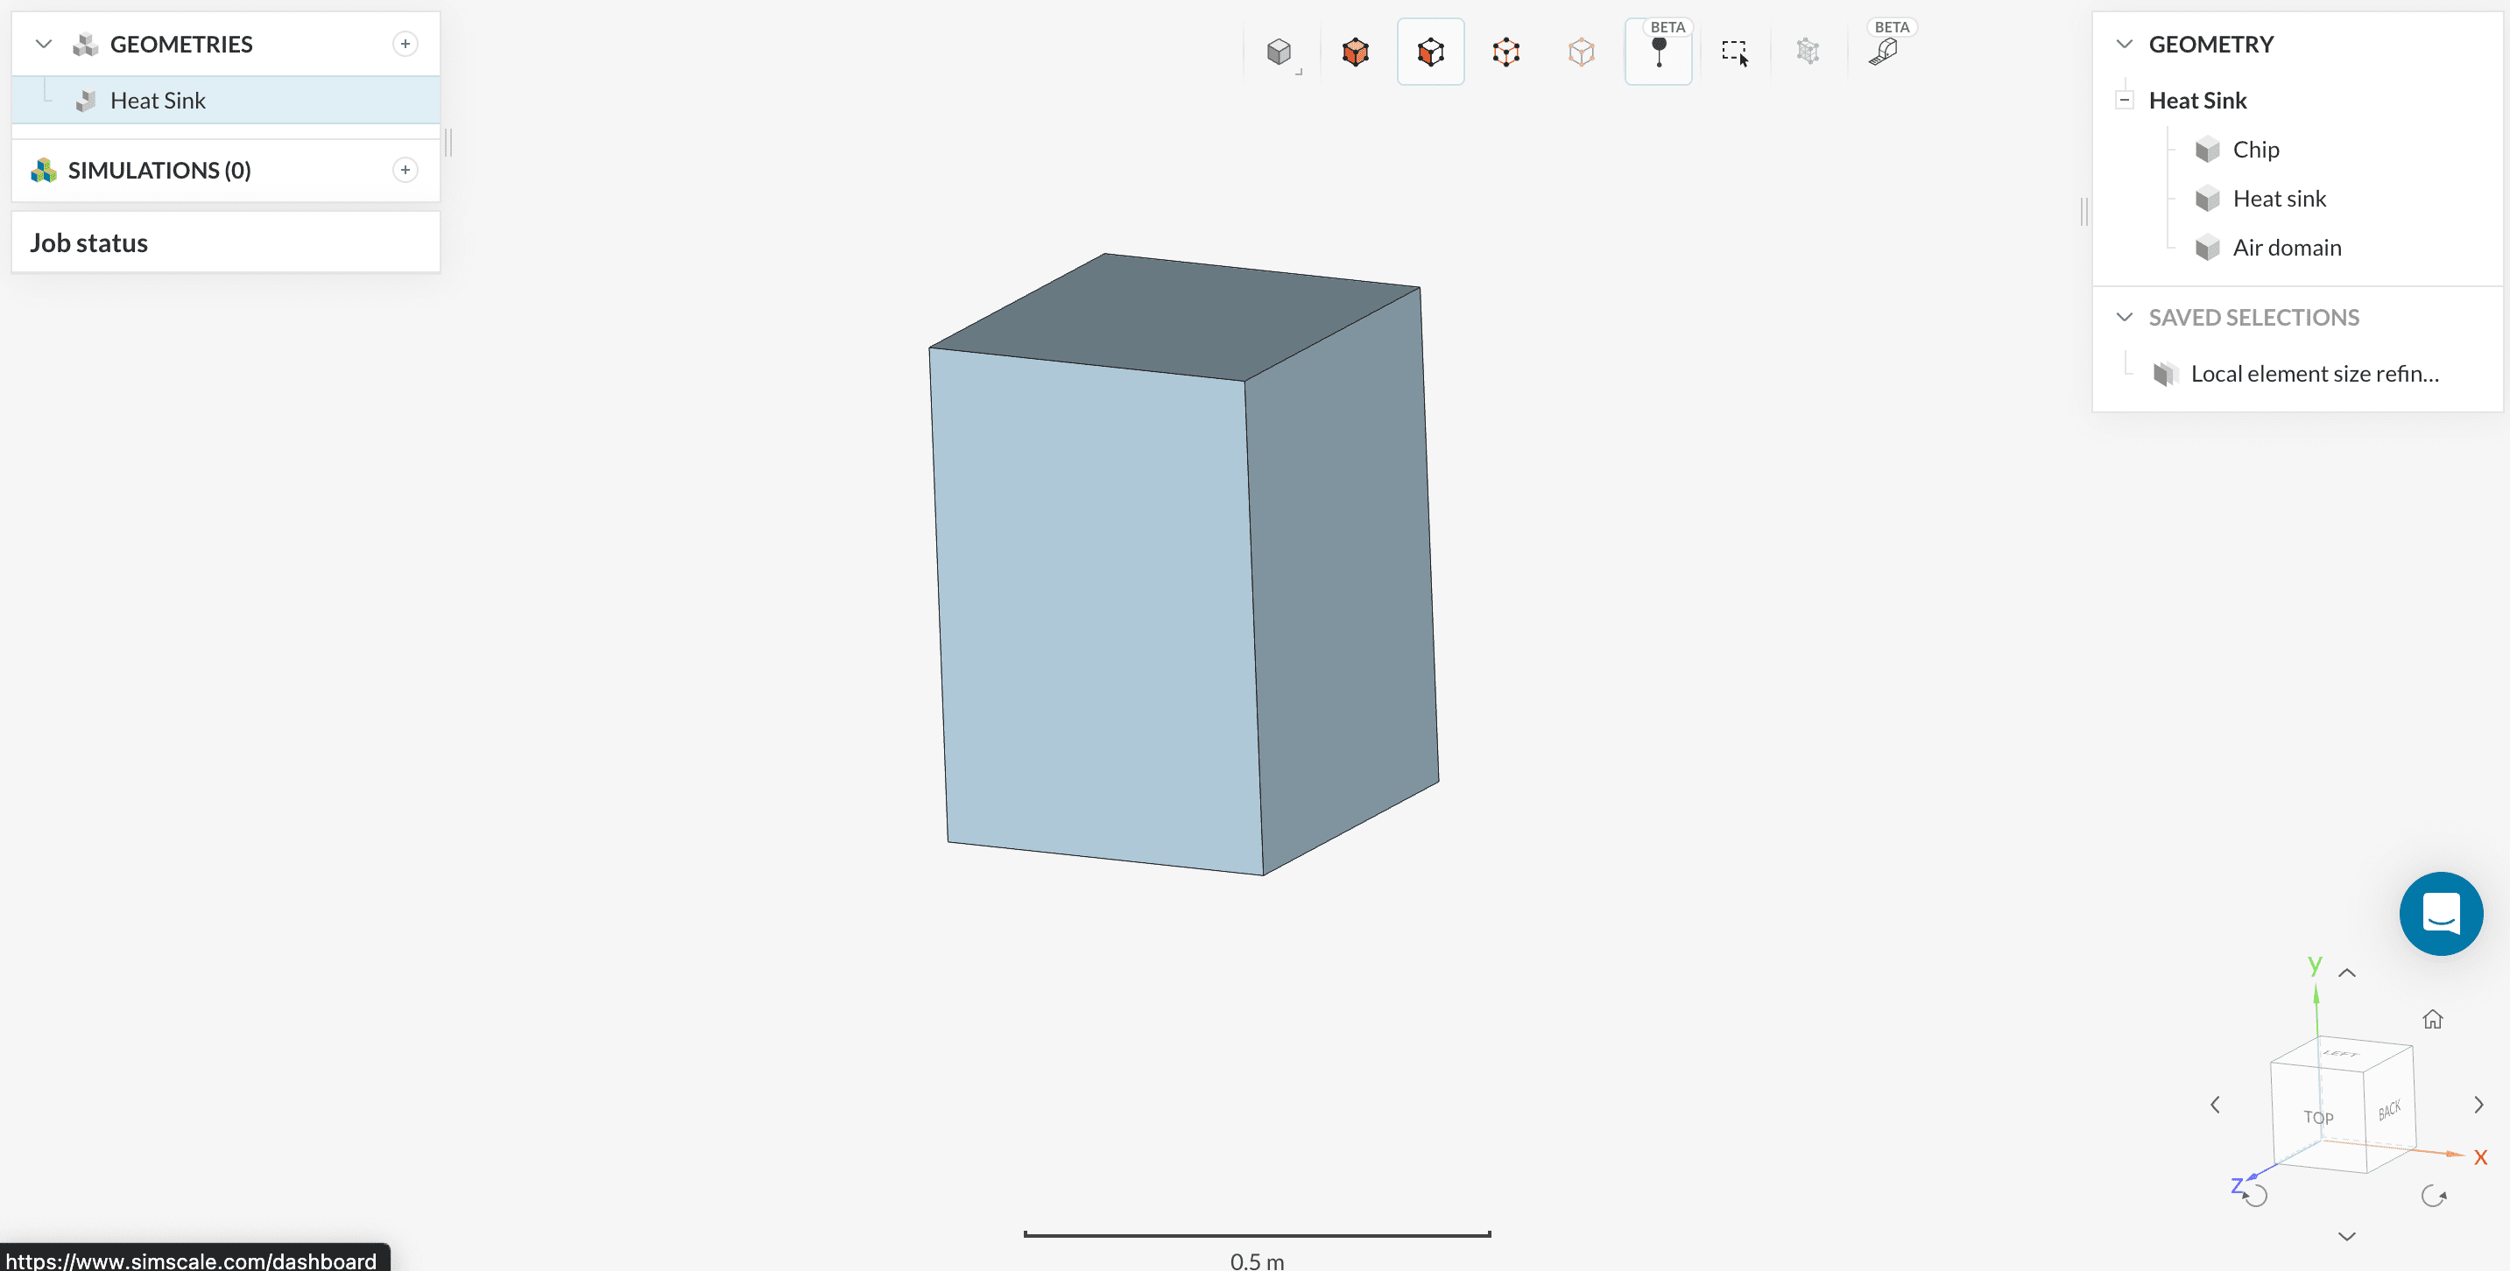Click the TOP face of orientation cube

[x=2318, y=1117]
